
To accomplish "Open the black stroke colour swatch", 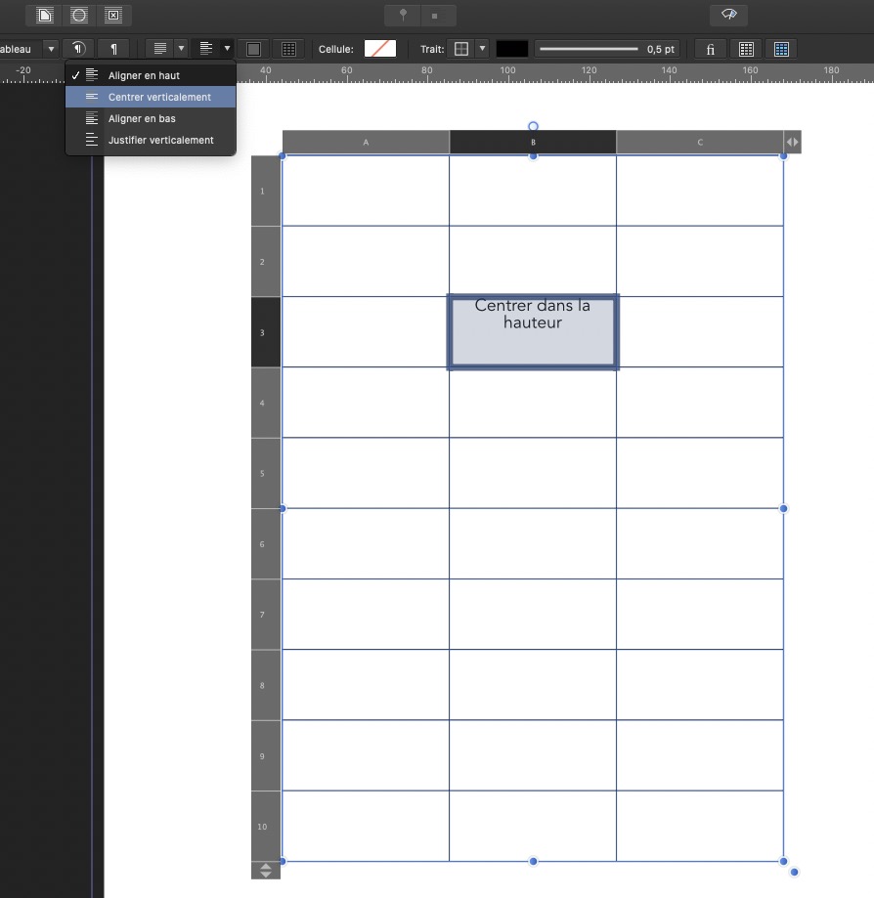I will click(512, 49).
